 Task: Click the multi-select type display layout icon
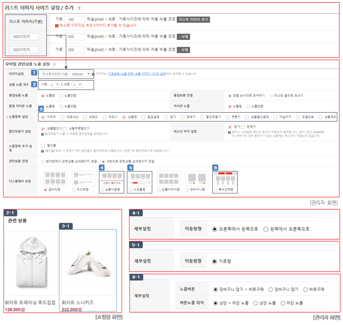coord(225,178)
